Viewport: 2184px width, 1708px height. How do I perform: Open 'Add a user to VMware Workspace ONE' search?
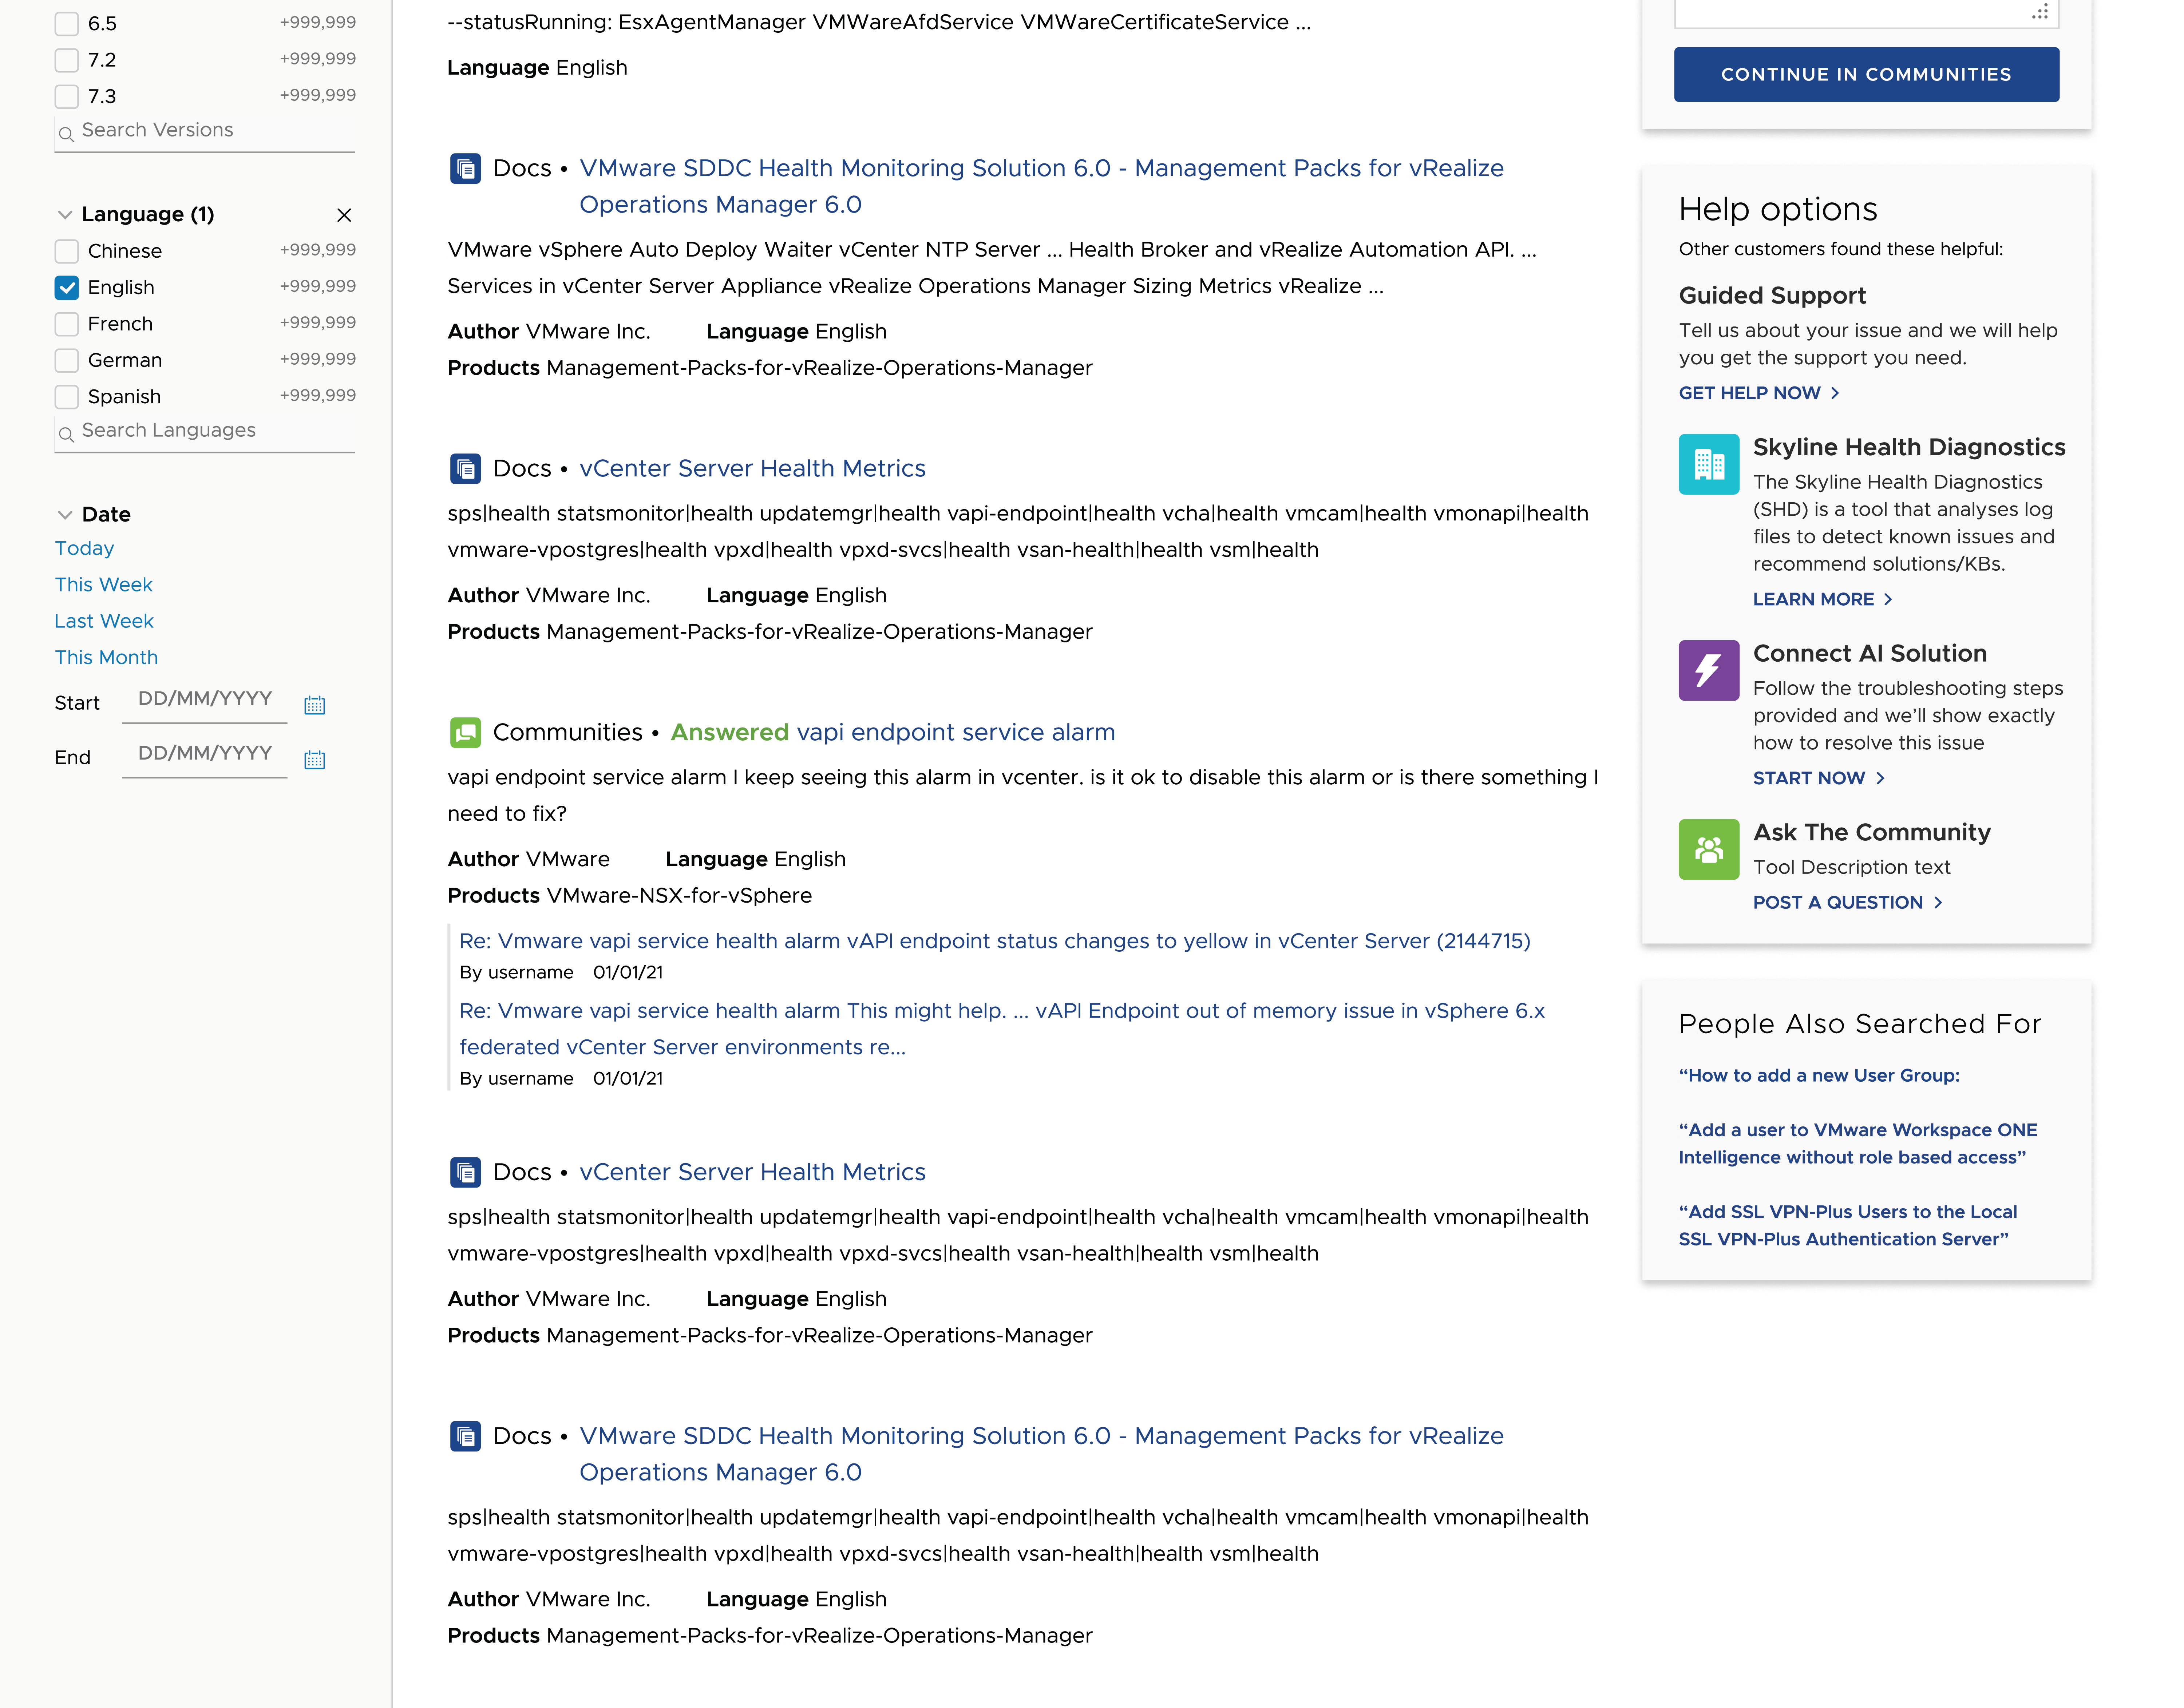[x=1858, y=1143]
